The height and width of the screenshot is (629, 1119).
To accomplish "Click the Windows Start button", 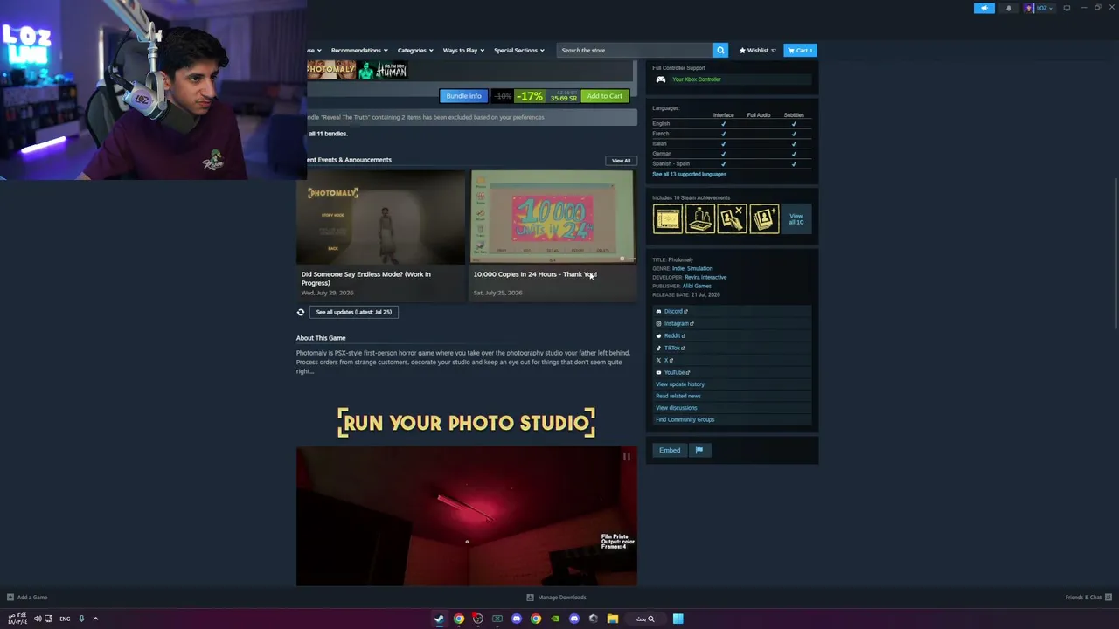I will [x=678, y=619].
